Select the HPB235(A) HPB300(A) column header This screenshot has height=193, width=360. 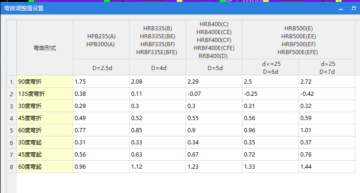click(x=101, y=40)
